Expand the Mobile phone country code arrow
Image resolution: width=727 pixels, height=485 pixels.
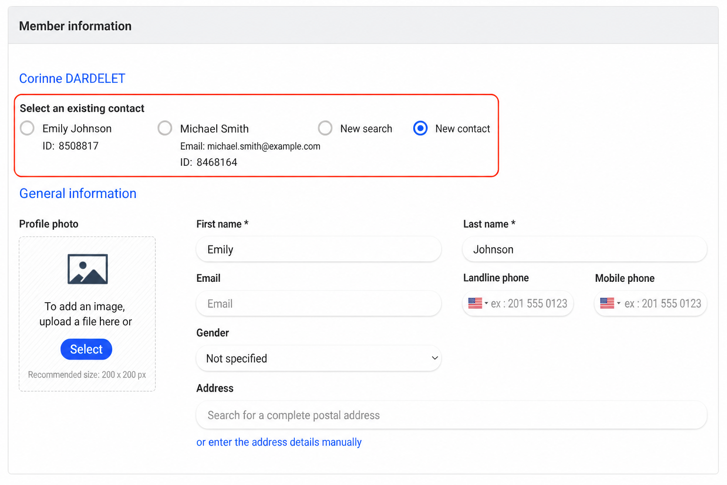point(618,303)
